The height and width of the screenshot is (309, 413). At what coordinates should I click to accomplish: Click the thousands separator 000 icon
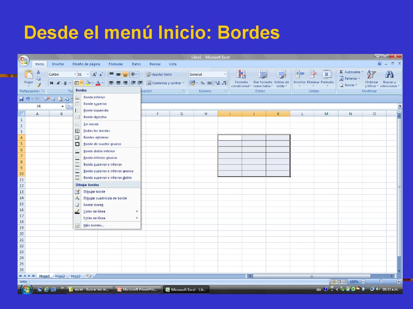click(209, 83)
